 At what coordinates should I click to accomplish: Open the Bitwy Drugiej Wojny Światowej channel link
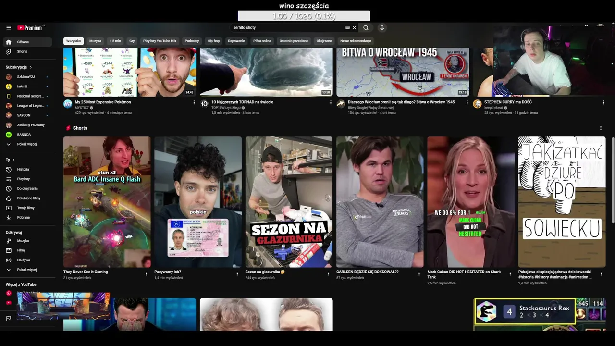tap(370, 108)
